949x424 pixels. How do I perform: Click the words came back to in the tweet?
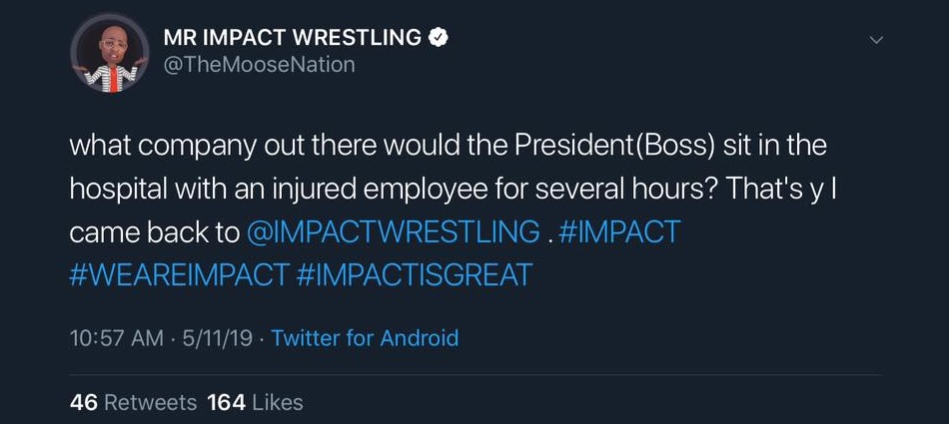point(154,232)
